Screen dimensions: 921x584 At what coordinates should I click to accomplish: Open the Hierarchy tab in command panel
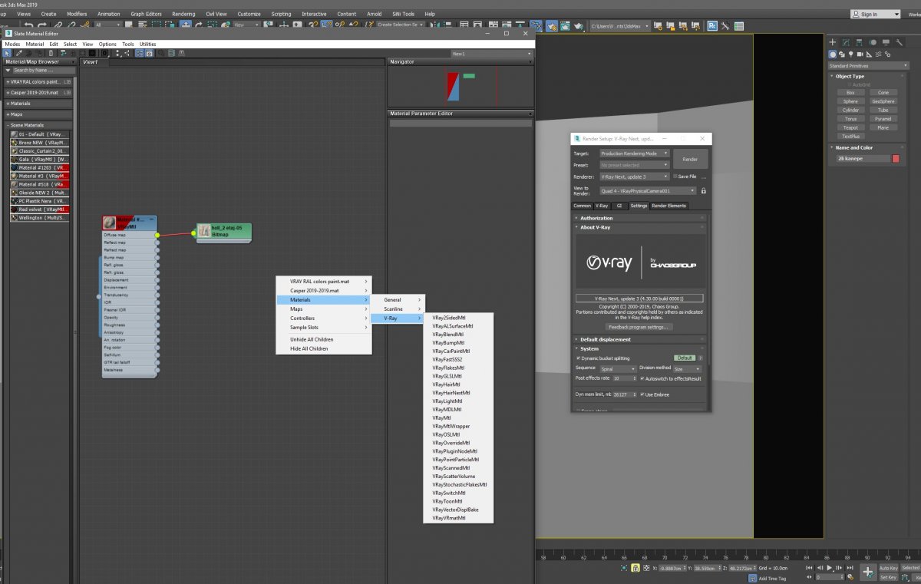pos(859,42)
